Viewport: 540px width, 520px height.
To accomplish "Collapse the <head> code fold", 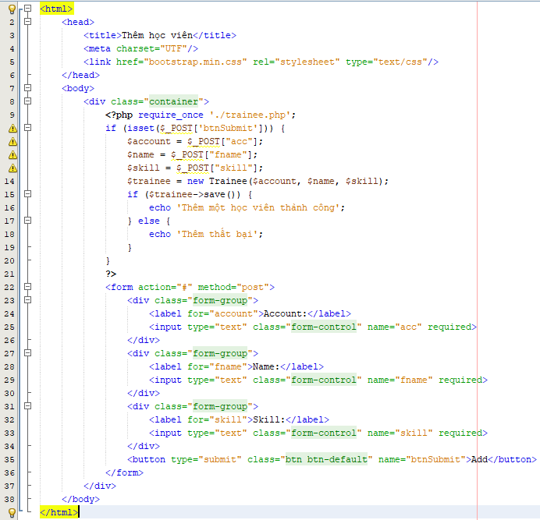I will click(x=28, y=22).
